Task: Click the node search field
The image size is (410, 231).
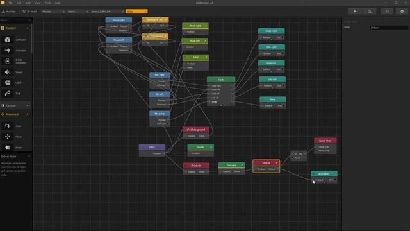Action: pos(13,20)
